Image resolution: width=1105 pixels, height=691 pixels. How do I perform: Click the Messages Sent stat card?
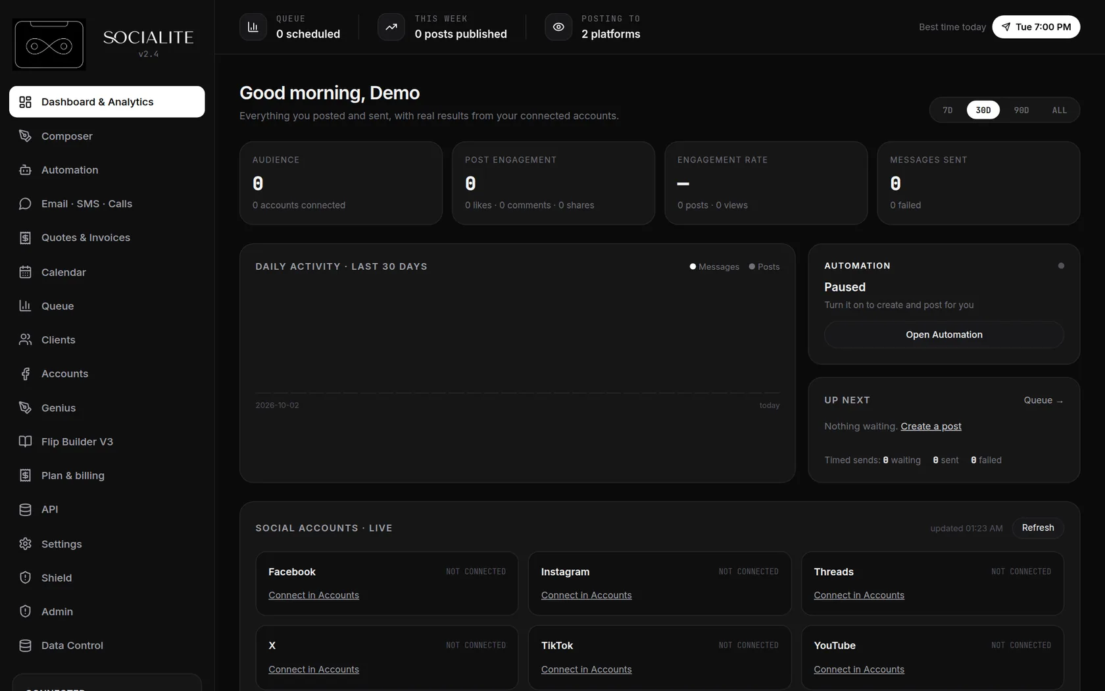[x=978, y=183]
